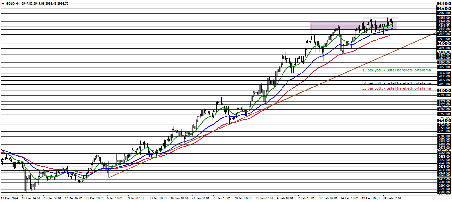Screen dimensions: 452x202
Task: Click the 18 Dec 14:01 time label
Action: click(31, 198)
